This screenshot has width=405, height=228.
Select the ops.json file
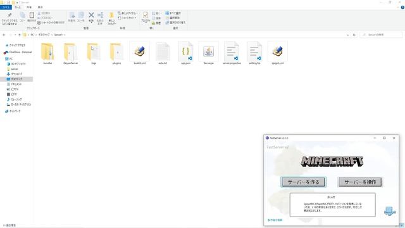pyautogui.click(x=185, y=53)
